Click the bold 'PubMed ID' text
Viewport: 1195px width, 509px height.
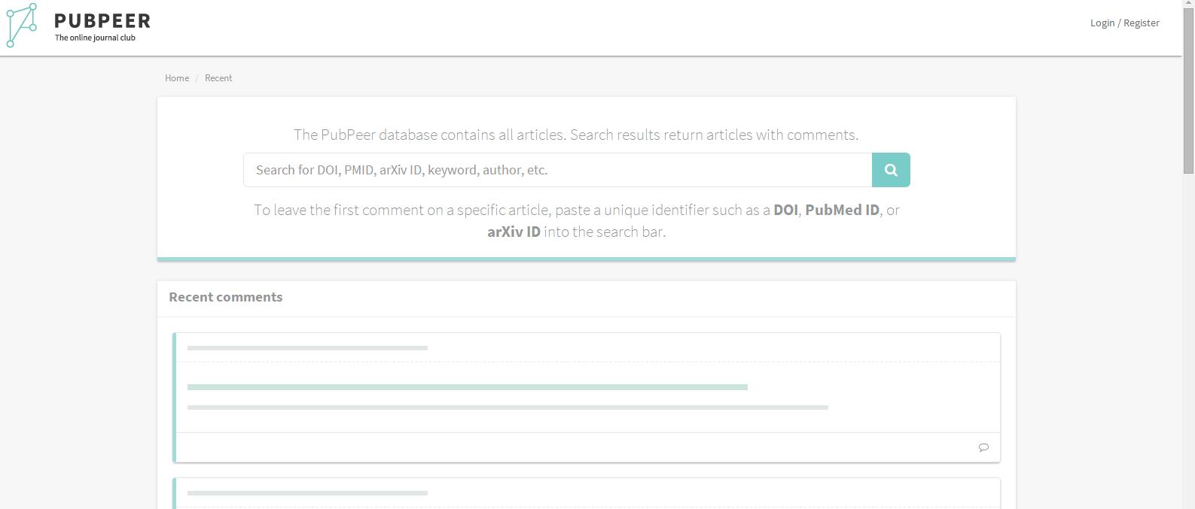pyautogui.click(x=842, y=210)
